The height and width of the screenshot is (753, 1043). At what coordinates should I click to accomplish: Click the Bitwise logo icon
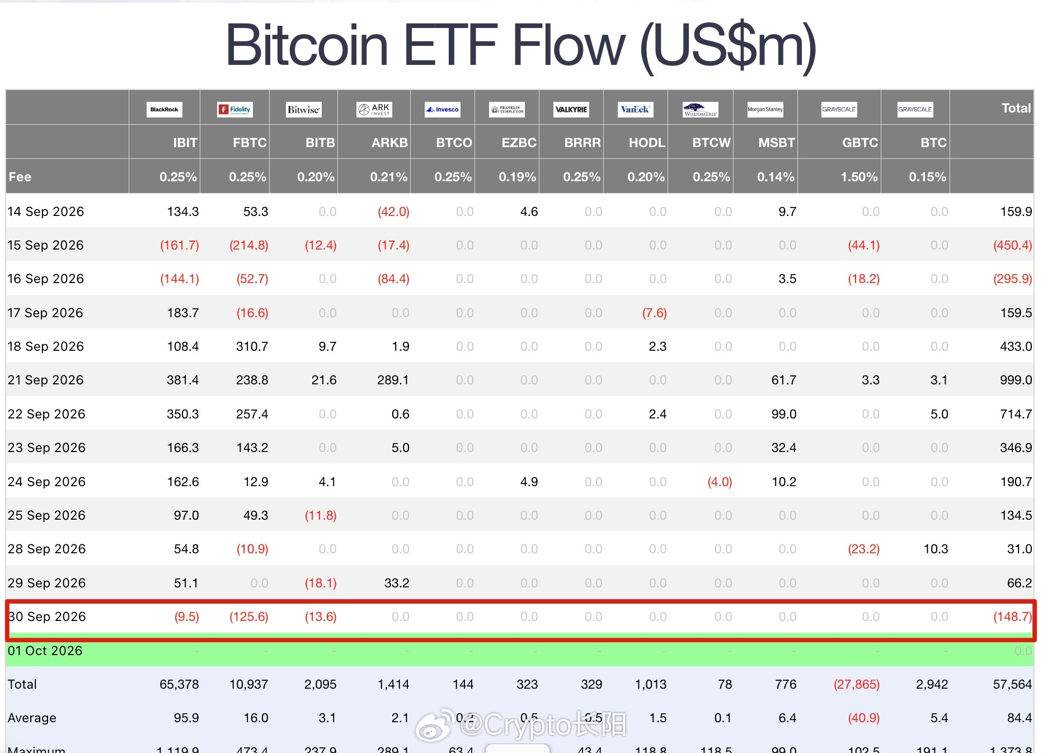[x=303, y=109]
